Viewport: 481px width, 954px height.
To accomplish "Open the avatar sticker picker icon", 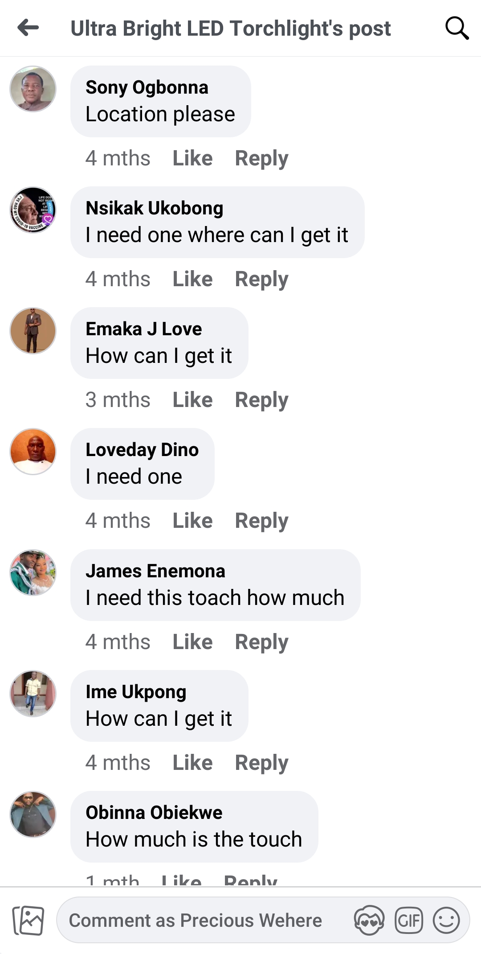I will pyautogui.click(x=369, y=920).
